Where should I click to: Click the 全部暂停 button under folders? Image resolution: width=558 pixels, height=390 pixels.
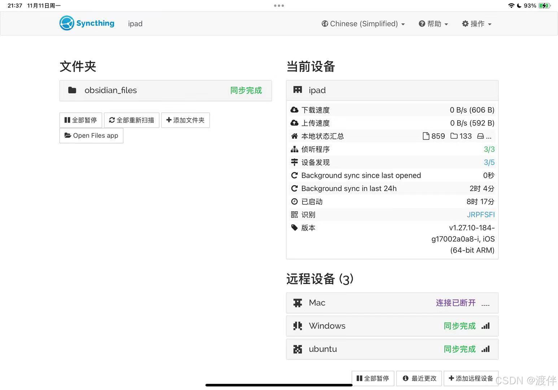80,120
